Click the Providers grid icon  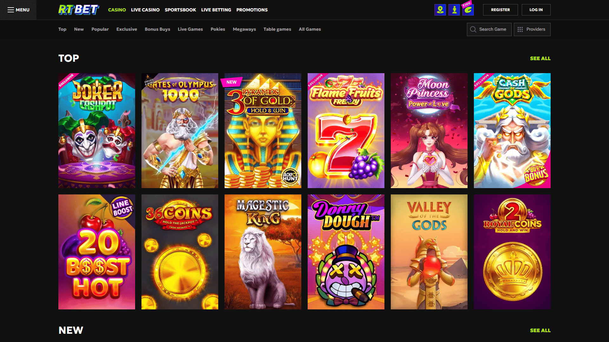[520, 29]
